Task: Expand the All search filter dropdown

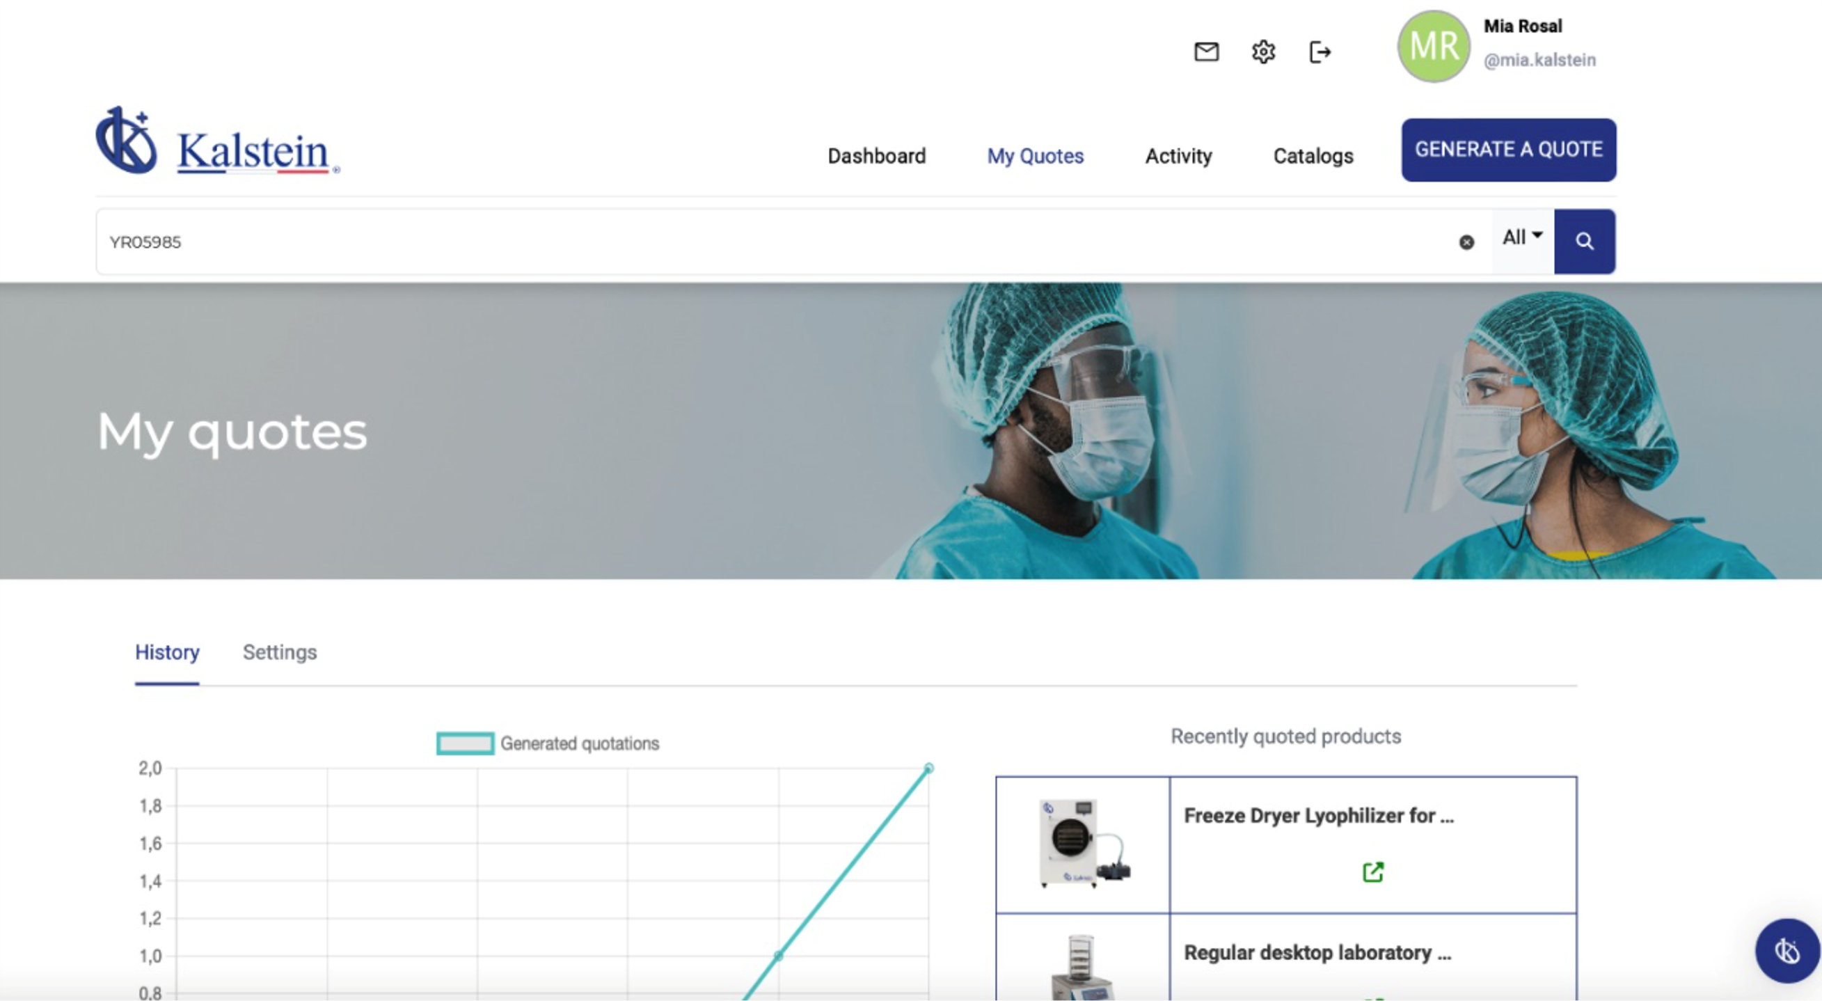Action: coord(1522,237)
